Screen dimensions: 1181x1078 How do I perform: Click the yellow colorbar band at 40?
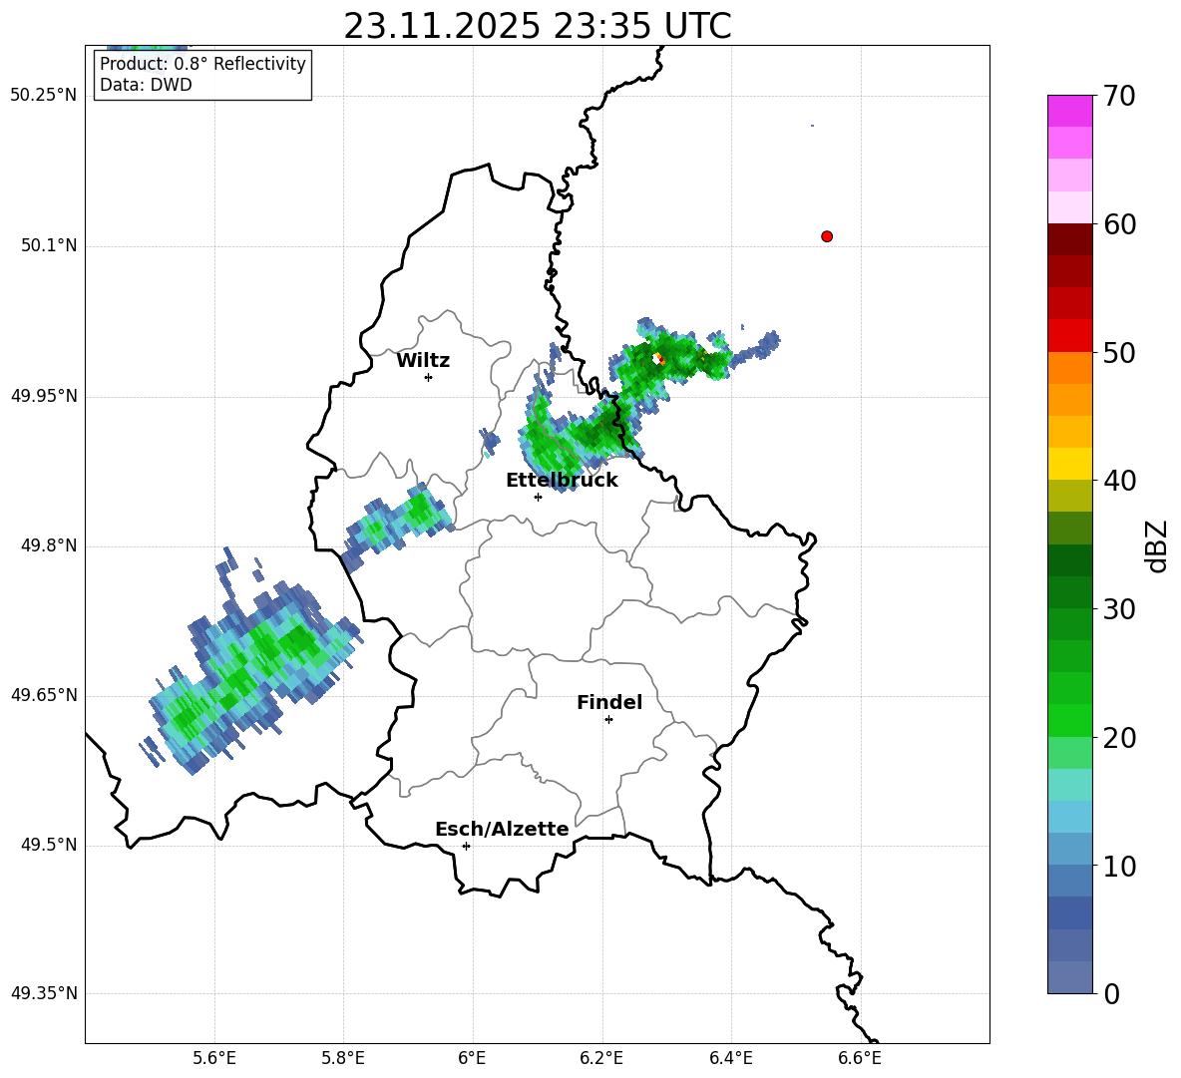pyautogui.click(x=1069, y=464)
